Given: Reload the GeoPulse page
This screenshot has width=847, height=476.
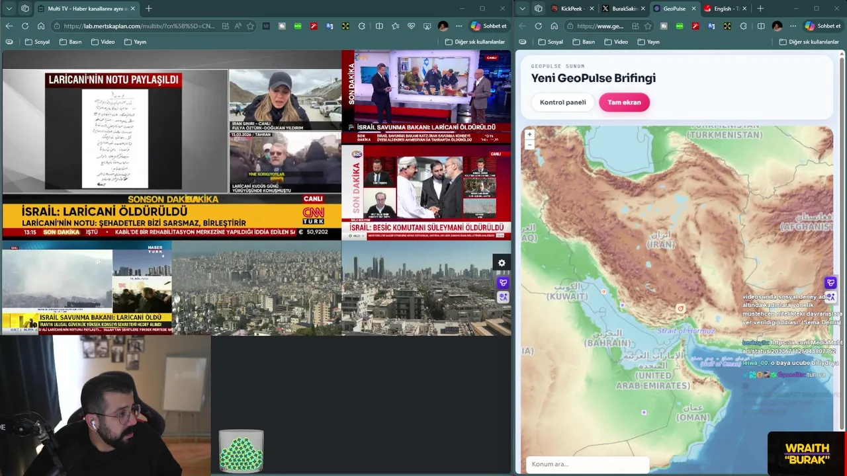Looking at the screenshot, I should pyautogui.click(x=539, y=26).
